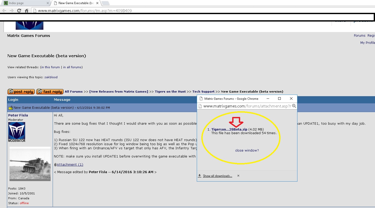The image size is (375, 208).
Task: Click the Matrix Games logo at top
Action: tap(30, 25)
